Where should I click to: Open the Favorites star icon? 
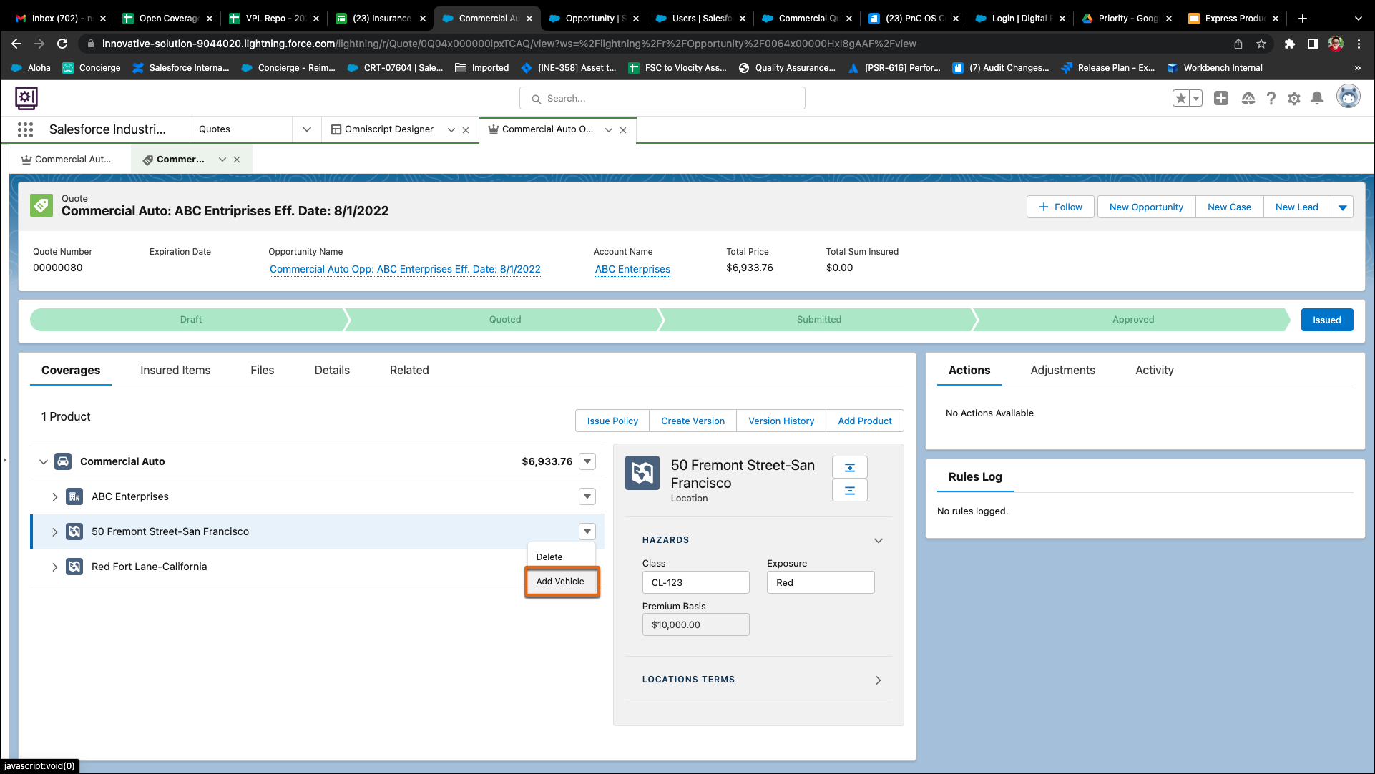(1180, 99)
